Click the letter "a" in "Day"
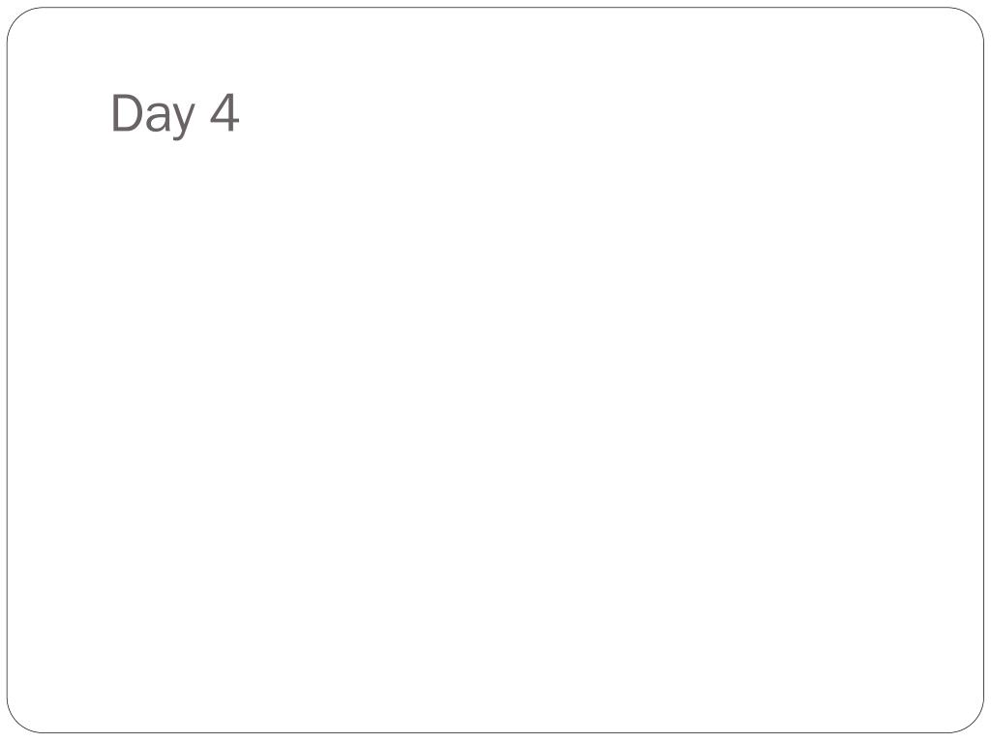 tap(158, 117)
